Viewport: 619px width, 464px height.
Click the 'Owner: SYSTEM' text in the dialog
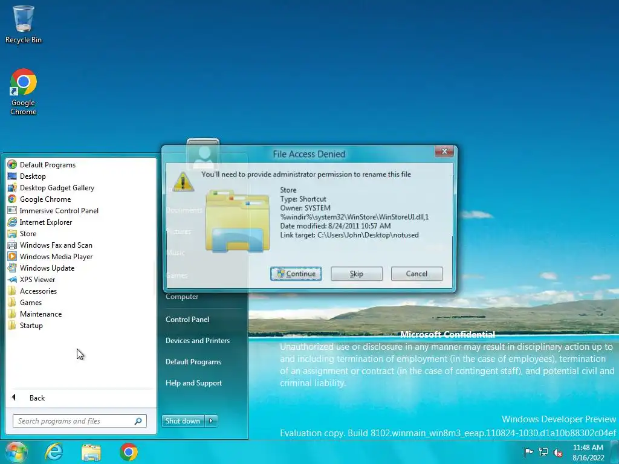pyautogui.click(x=305, y=208)
